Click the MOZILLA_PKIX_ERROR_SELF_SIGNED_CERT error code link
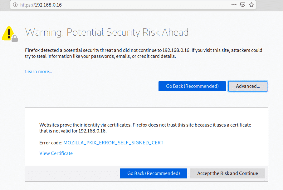This screenshot has height=190, width=283. click(x=113, y=143)
